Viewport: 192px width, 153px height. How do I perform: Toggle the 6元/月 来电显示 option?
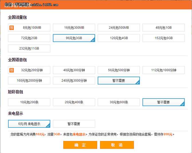[29, 124]
